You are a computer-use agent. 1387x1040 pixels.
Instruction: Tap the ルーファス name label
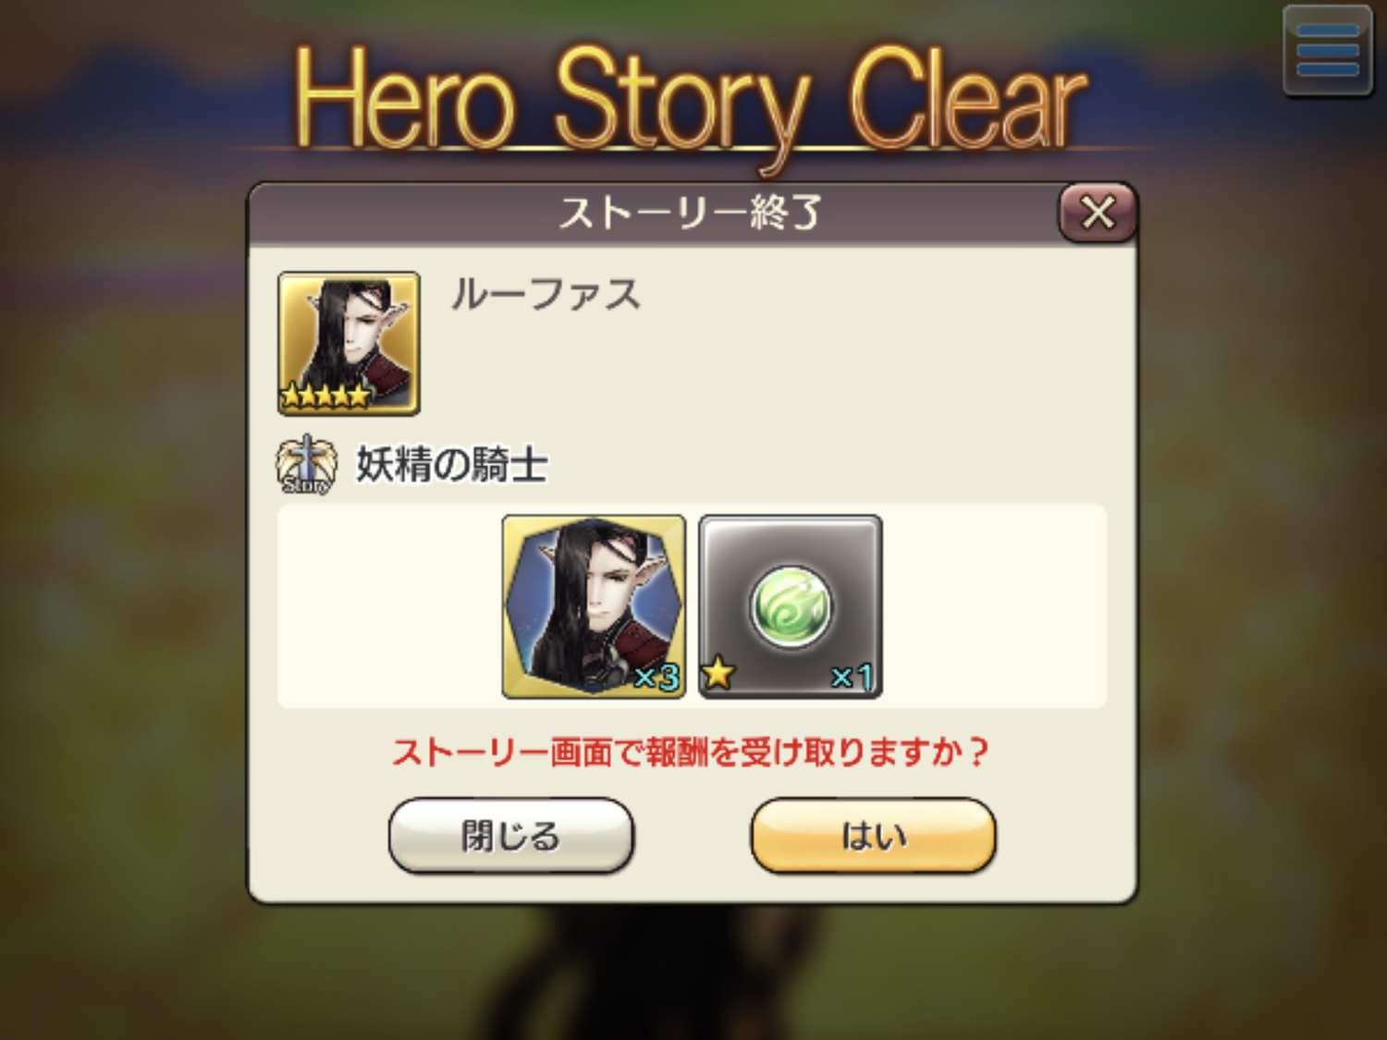coord(546,295)
